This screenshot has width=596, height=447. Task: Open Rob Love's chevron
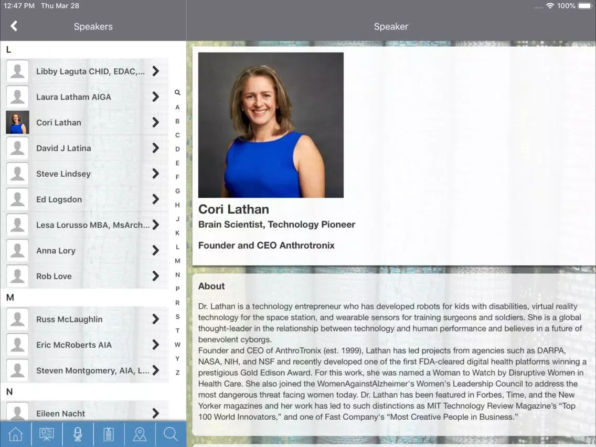tap(155, 276)
